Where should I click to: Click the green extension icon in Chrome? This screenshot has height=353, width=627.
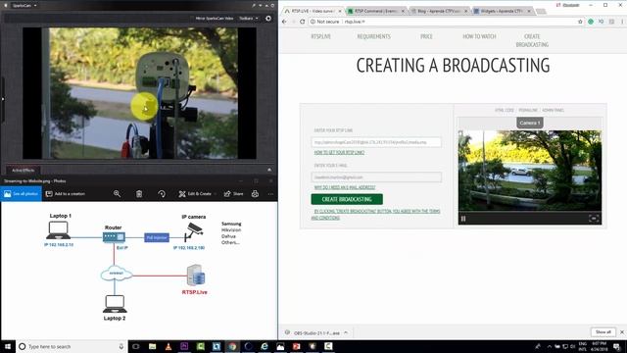pyautogui.click(x=591, y=22)
